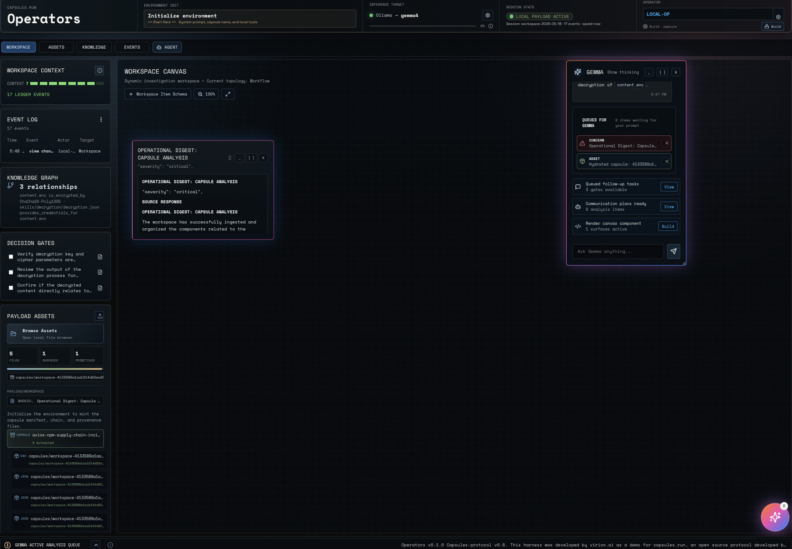
Task: Click the fullscreen expand canvas icon
Action: pos(228,94)
